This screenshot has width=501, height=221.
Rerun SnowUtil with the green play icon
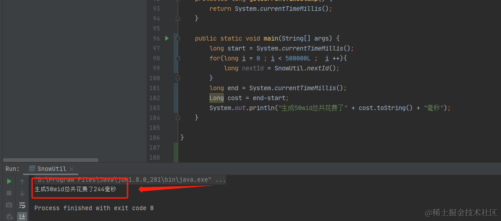[x=9, y=181]
